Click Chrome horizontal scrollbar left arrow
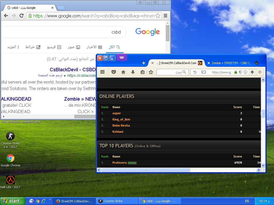This screenshot has width=274, height=205. point(3,116)
